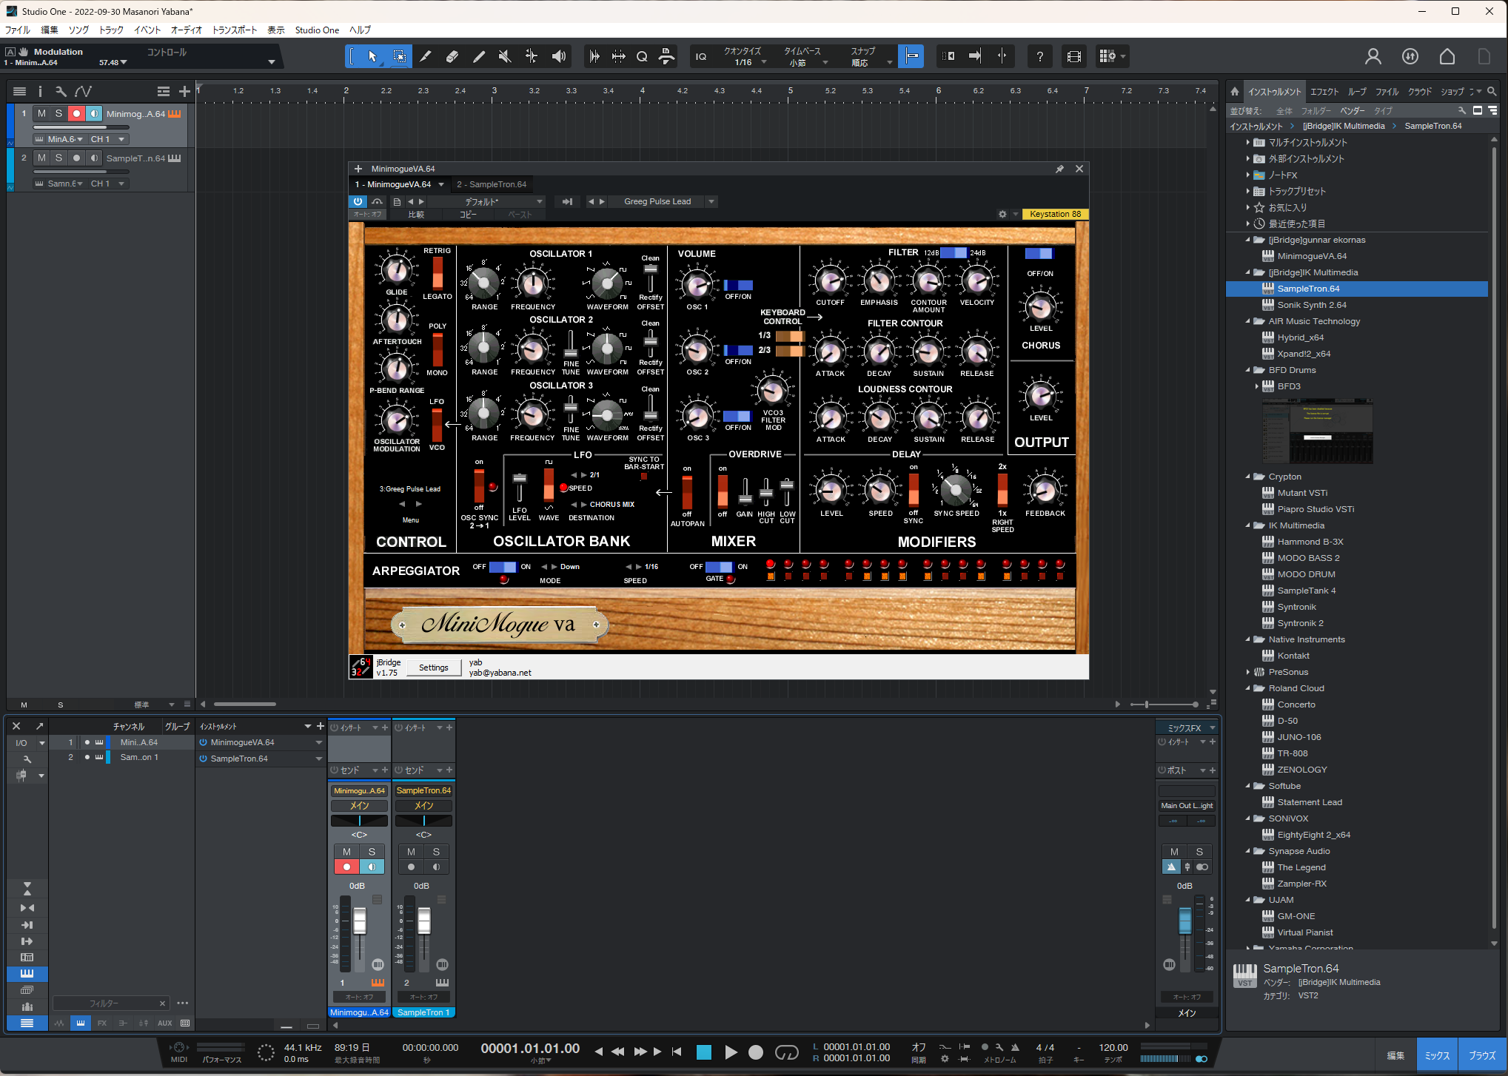Adjust the SampleTron mixer channel fader
The width and height of the screenshot is (1508, 1076).
(x=424, y=921)
